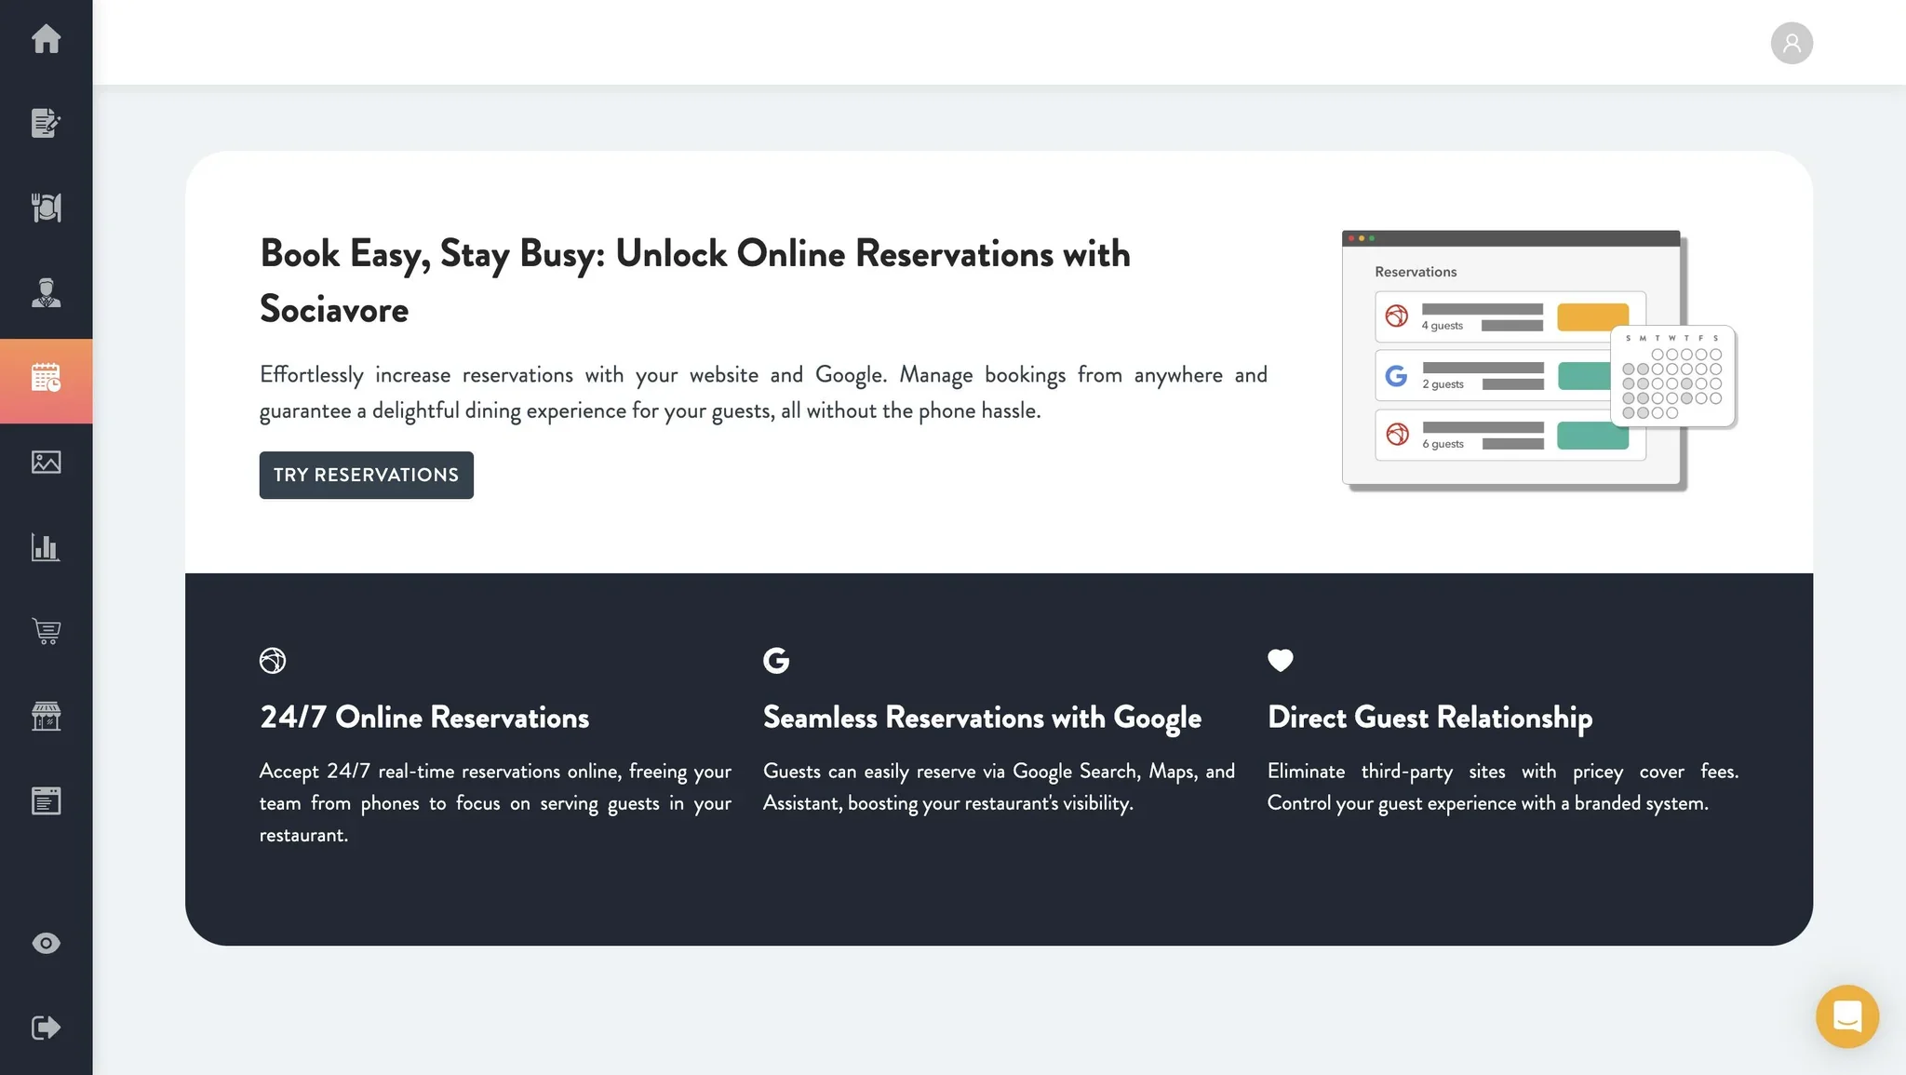Click the paragraph starting "Effortlessly increase reservations"

763,392
